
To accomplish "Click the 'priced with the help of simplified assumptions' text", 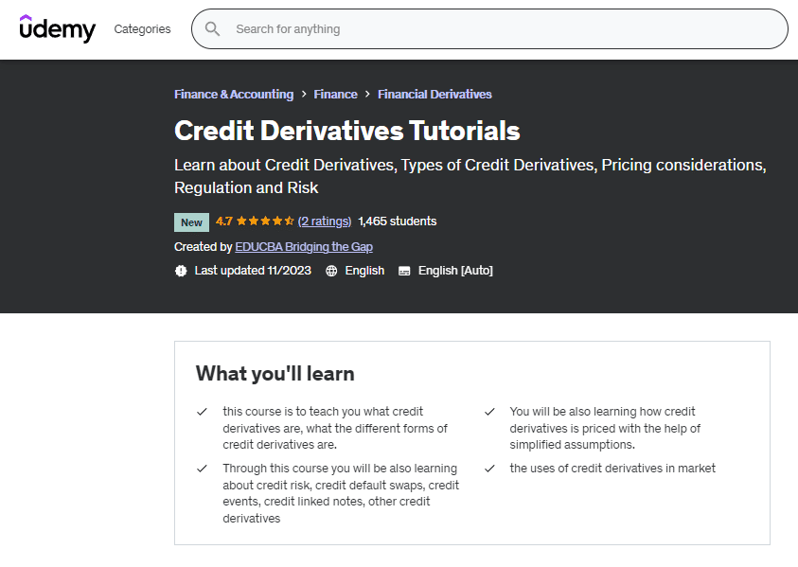I will pos(605,436).
